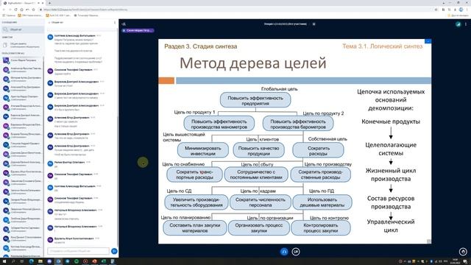Viewport: 471px width, 265px height.
Task: Collapse the chat using the Общий чат header
Action: [56, 23]
